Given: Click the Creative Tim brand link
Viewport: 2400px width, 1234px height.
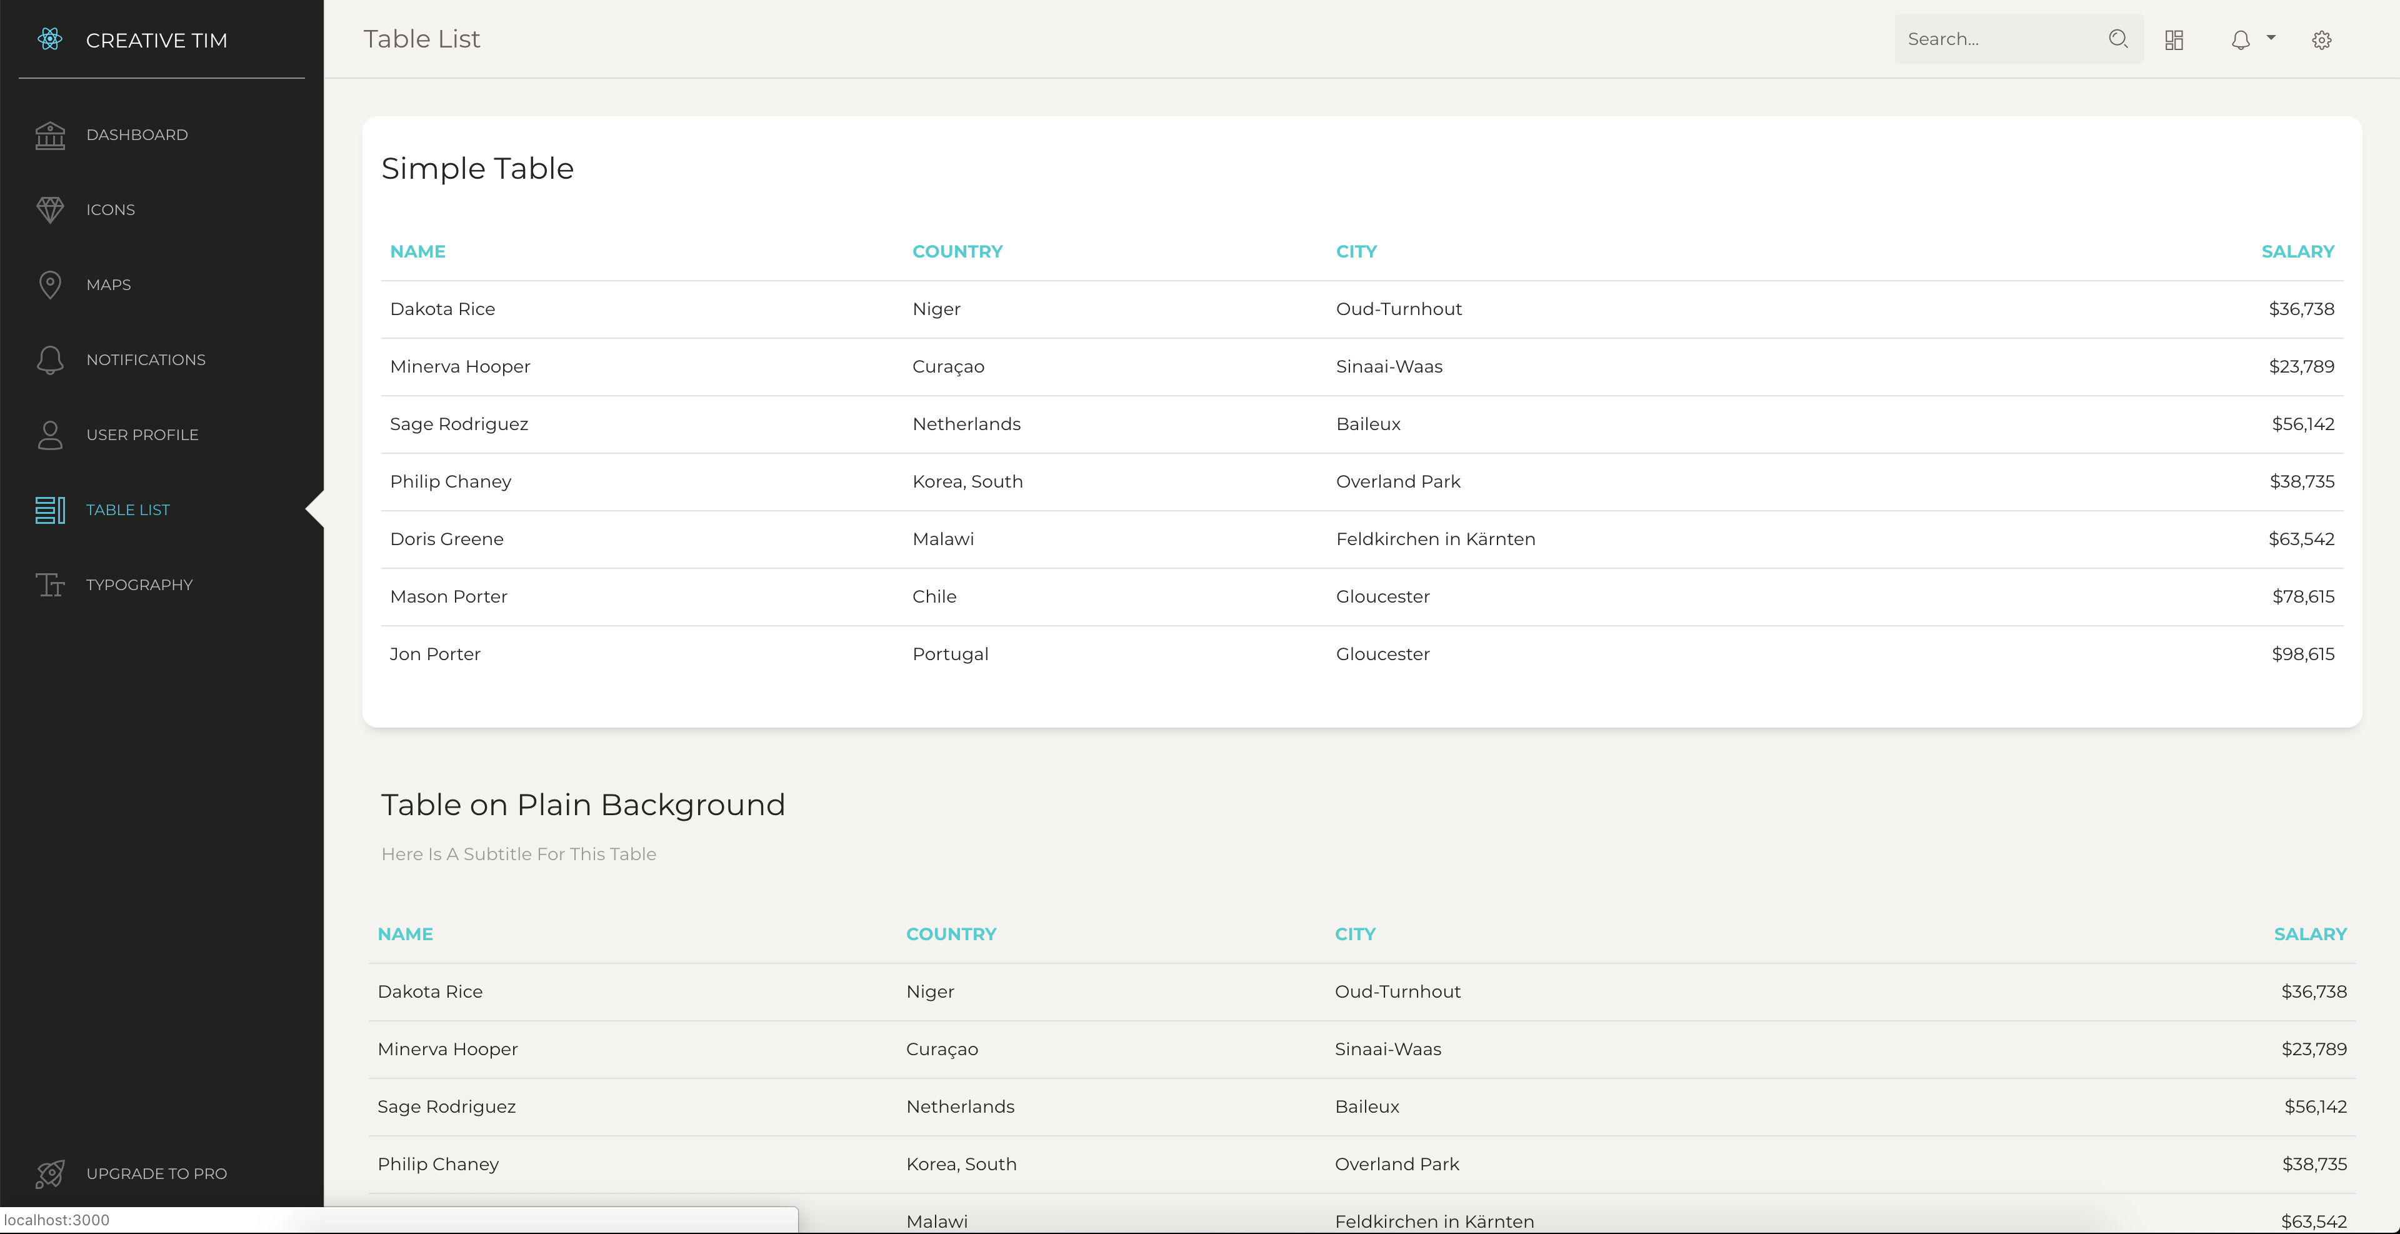Looking at the screenshot, I should click(157, 39).
